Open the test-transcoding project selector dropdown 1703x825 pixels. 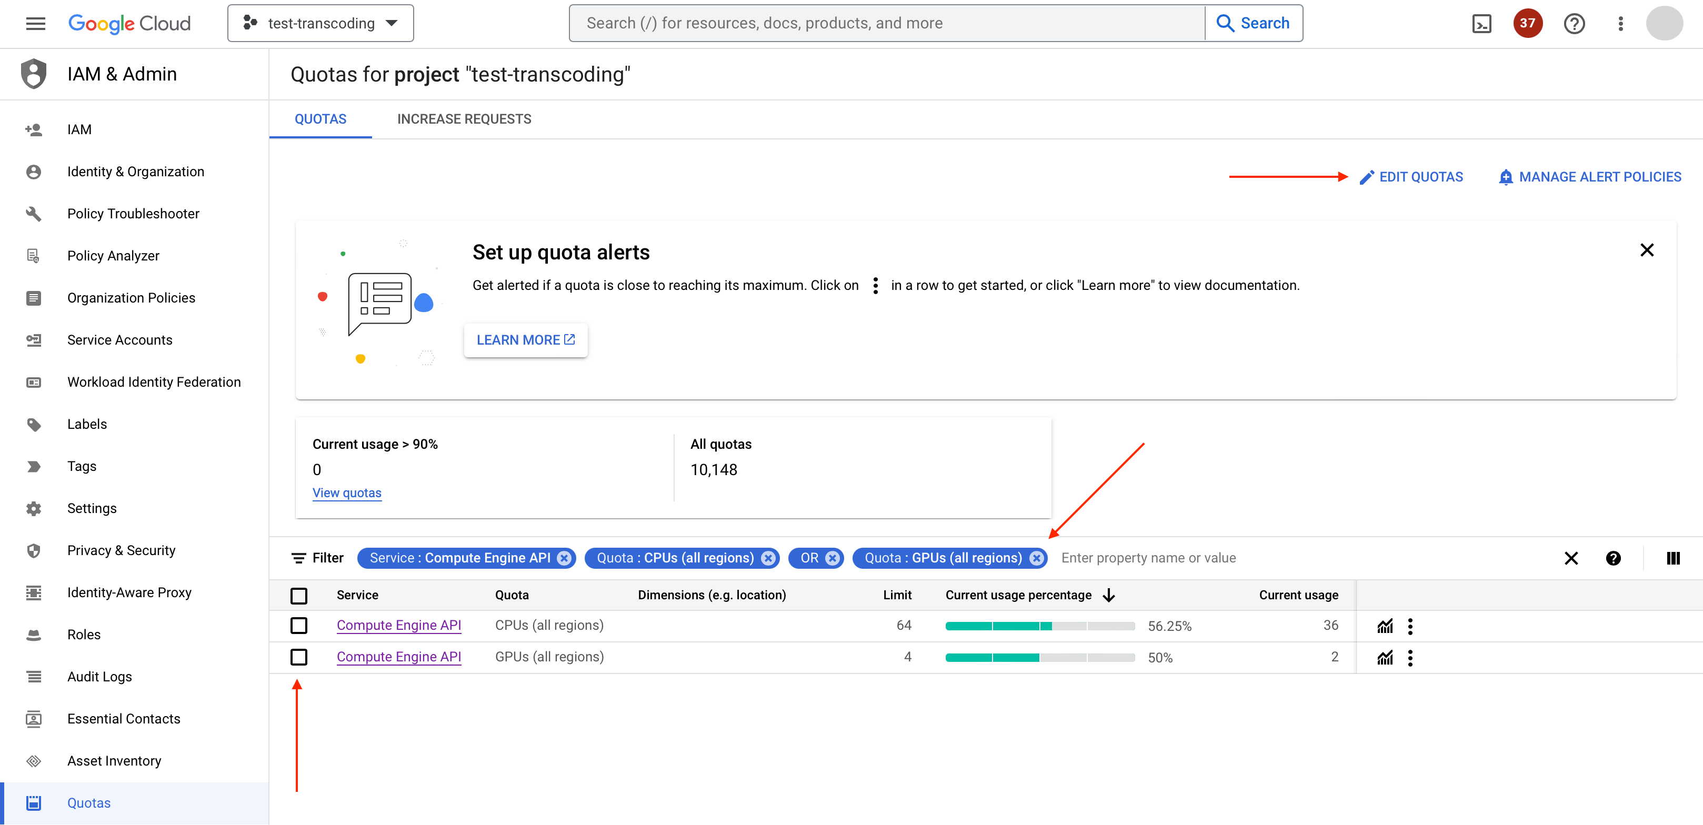320,24
